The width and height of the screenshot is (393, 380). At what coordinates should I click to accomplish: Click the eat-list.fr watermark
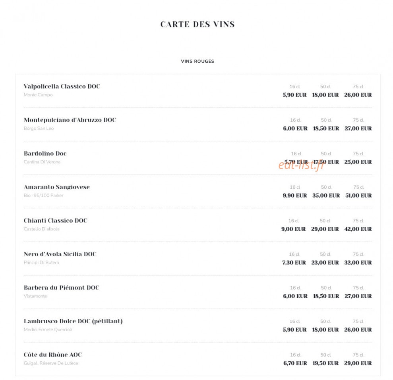coord(302,165)
